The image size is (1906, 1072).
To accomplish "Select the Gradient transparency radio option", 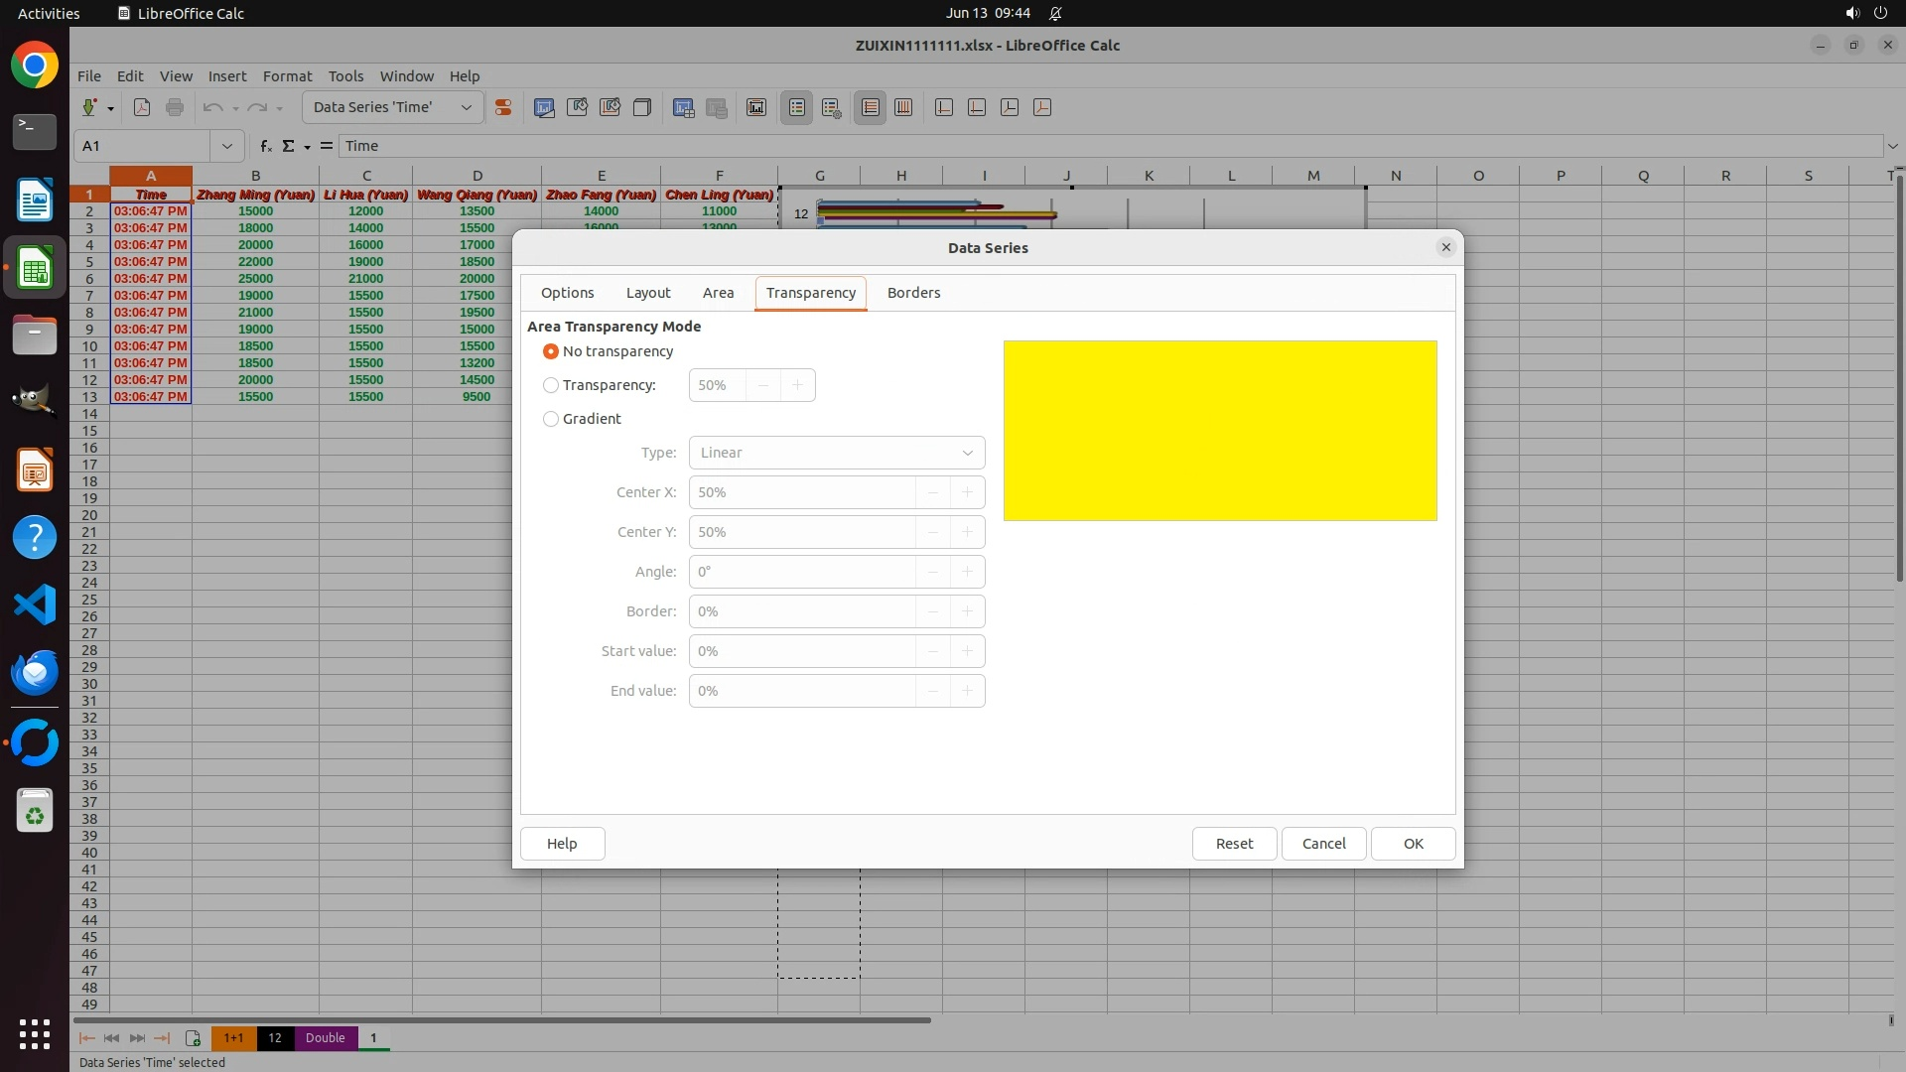I will (x=551, y=419).
